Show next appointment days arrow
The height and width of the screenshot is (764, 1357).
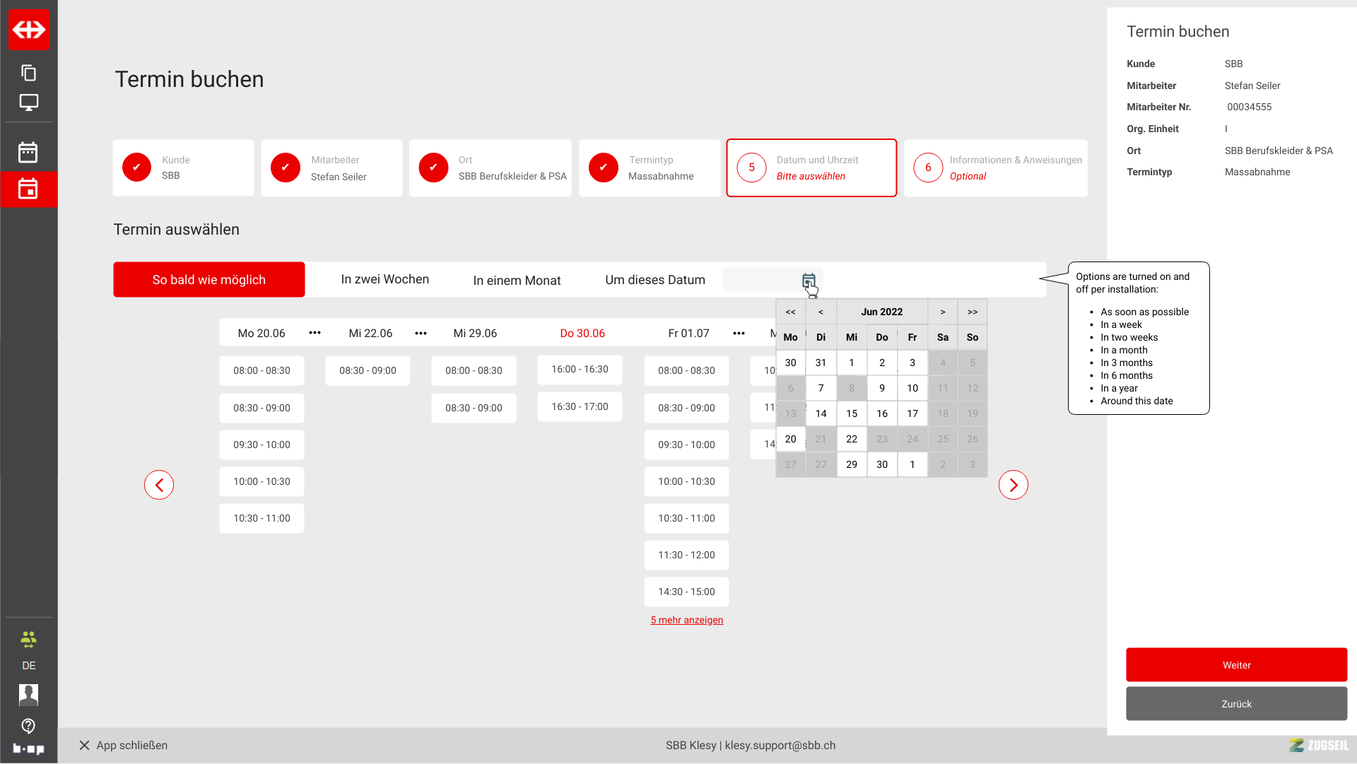click(x=1013, y=485)
